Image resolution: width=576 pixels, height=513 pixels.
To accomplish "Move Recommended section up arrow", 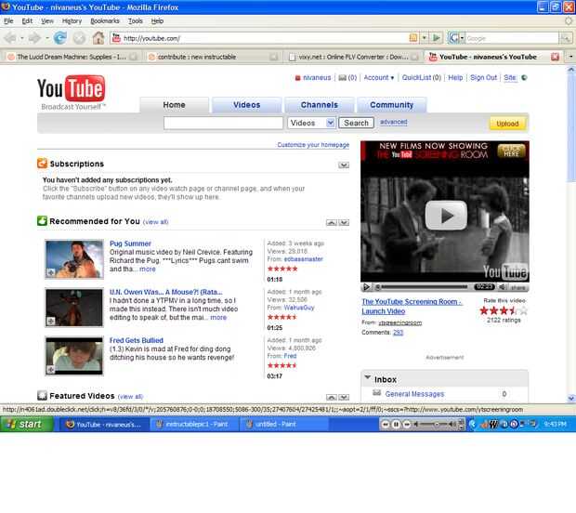I will tap(332, 222).
